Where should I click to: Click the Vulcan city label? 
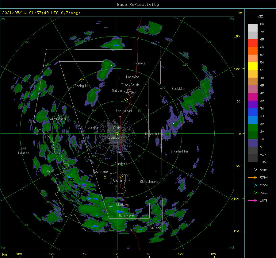pos(156,228)
